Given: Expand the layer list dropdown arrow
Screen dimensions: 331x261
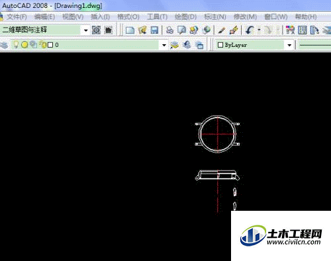Looking at the screenshot, I should pos(164,45).
